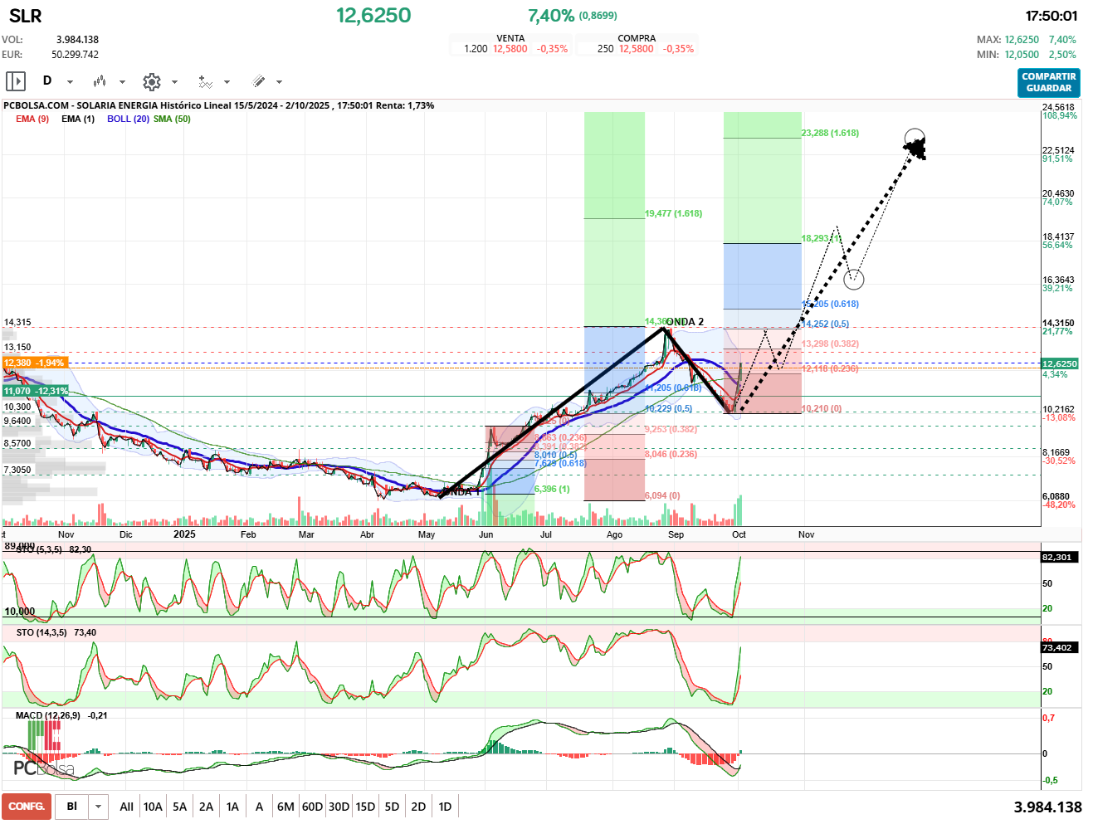
Task: Click the COMPARTIR GUARDAR button
Action: click(x=1048, y=82)
